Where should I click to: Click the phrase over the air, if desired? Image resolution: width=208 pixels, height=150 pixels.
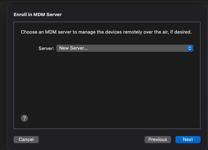coord(167,32)
